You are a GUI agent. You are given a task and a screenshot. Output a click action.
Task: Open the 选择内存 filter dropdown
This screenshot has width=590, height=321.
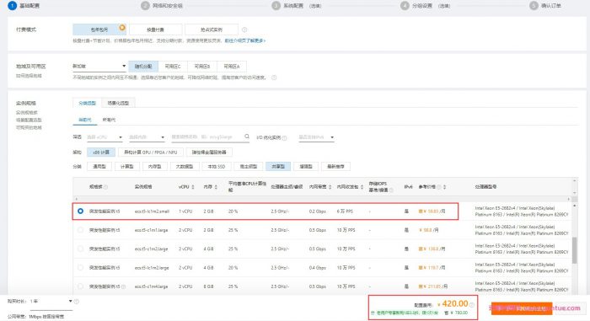pyautogui.click(x=147, y=137)
